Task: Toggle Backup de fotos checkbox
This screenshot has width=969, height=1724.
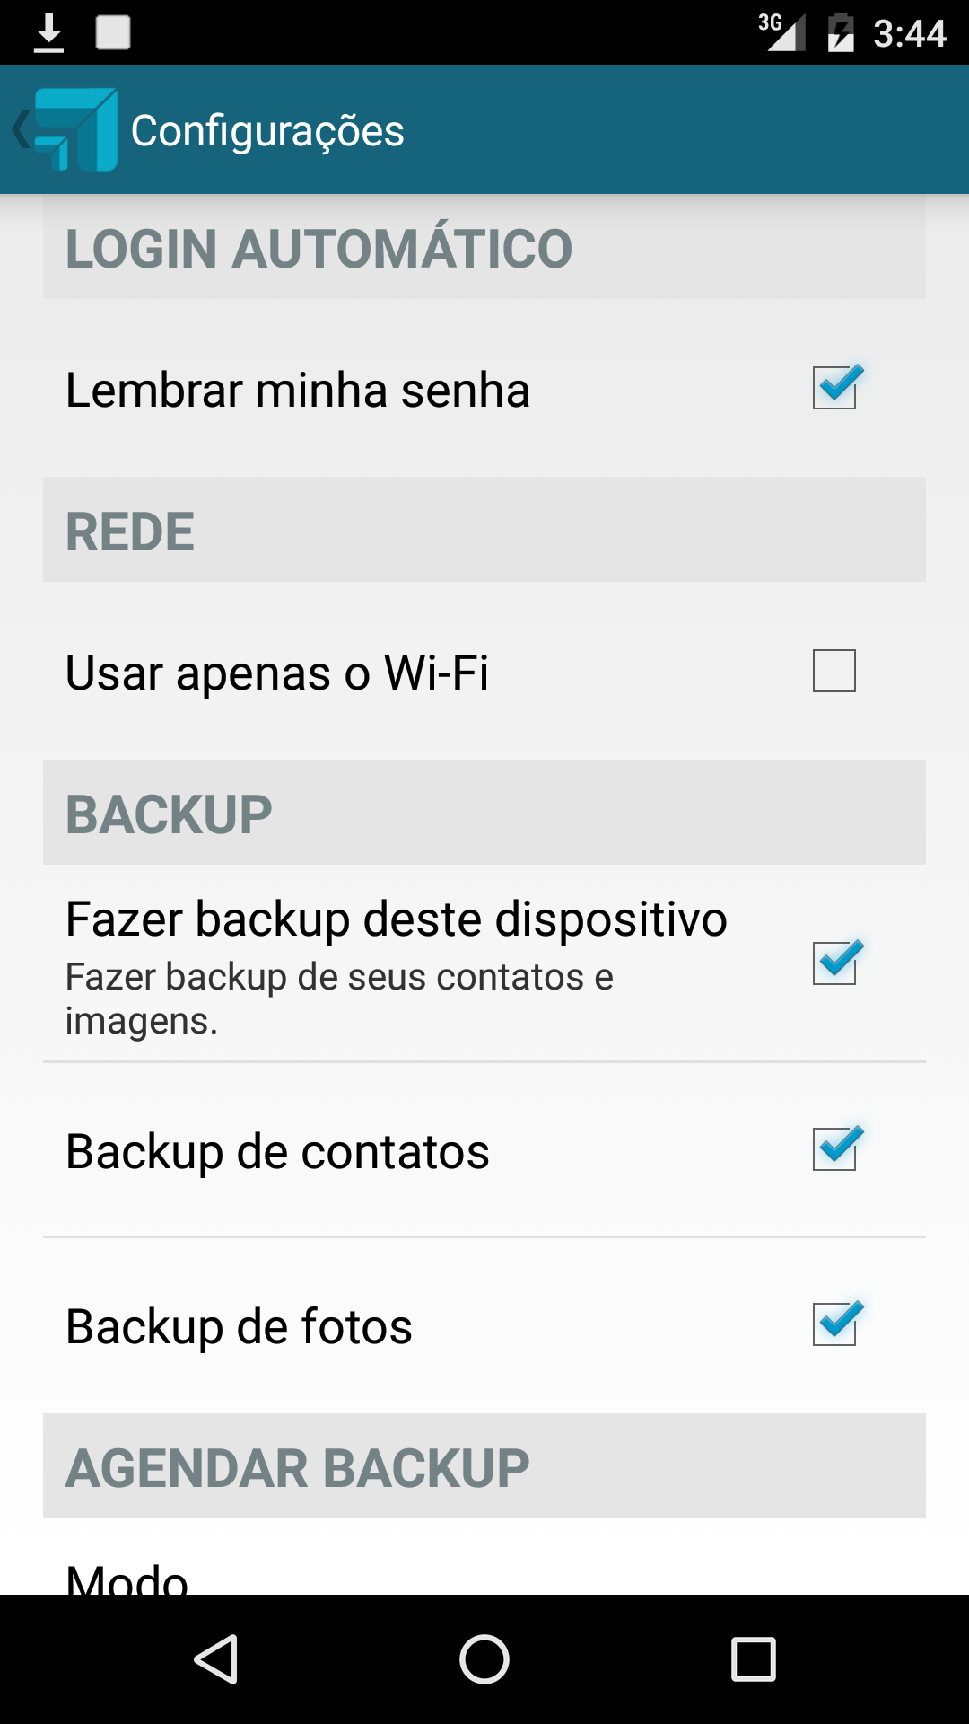Action: coord(834,1324)
